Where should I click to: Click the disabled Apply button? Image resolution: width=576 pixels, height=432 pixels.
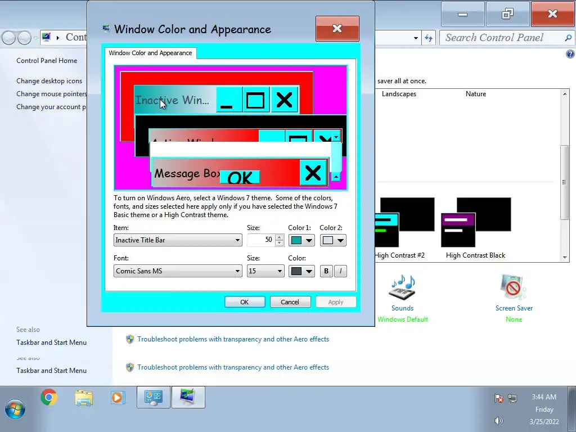tap(335, 302)
